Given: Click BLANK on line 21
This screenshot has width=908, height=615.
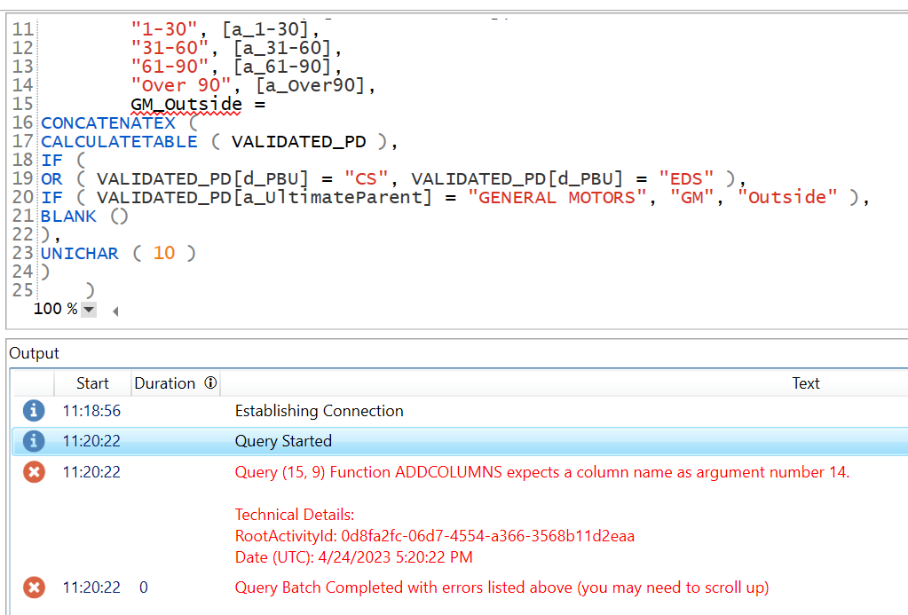Looking at the screenshot, I should (68, 216).
